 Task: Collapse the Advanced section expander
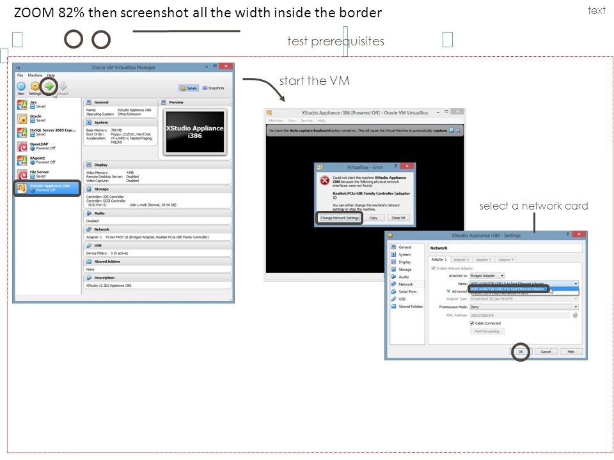click(x=448, y=291)
